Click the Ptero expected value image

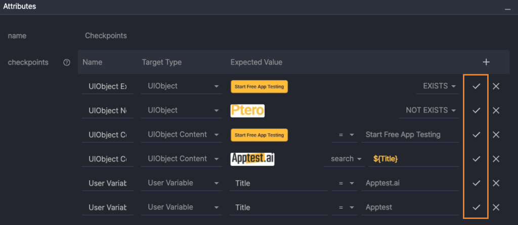(x=247, y=110)
